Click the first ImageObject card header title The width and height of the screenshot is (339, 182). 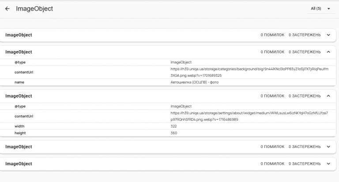coord(19,35)
